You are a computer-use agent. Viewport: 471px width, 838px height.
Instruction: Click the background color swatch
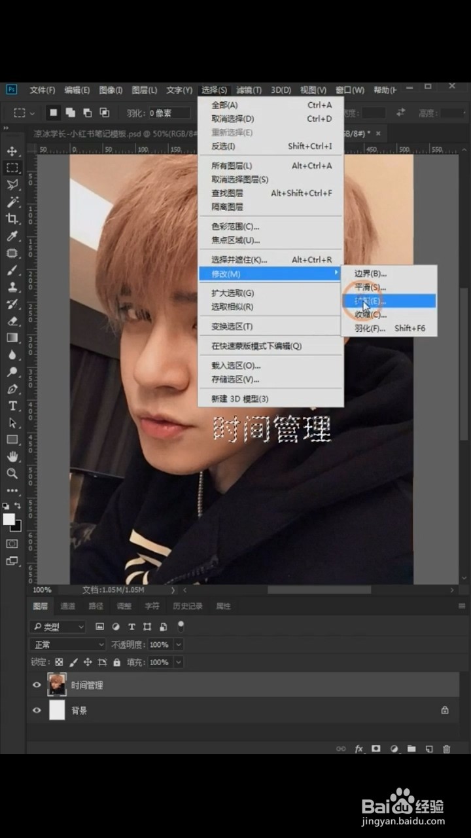[x=17, y=527]
